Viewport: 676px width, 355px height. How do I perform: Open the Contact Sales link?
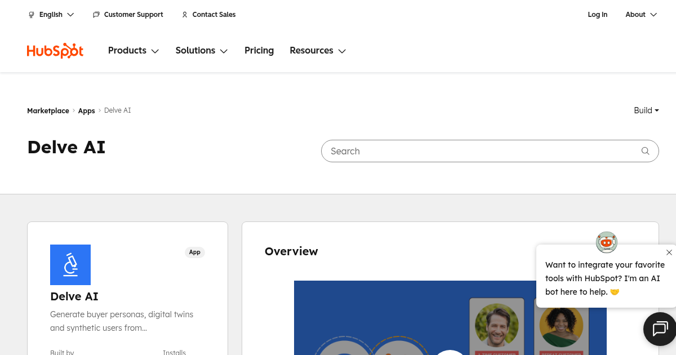point(214,15)
